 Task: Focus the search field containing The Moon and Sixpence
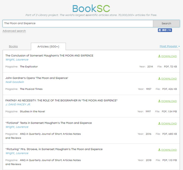[78, 23]
